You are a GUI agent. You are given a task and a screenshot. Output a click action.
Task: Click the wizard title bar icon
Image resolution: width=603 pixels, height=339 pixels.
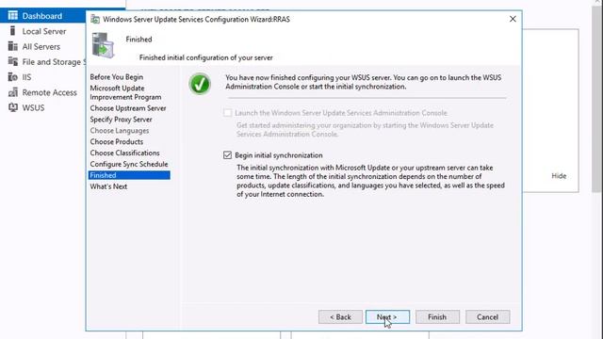95,19
